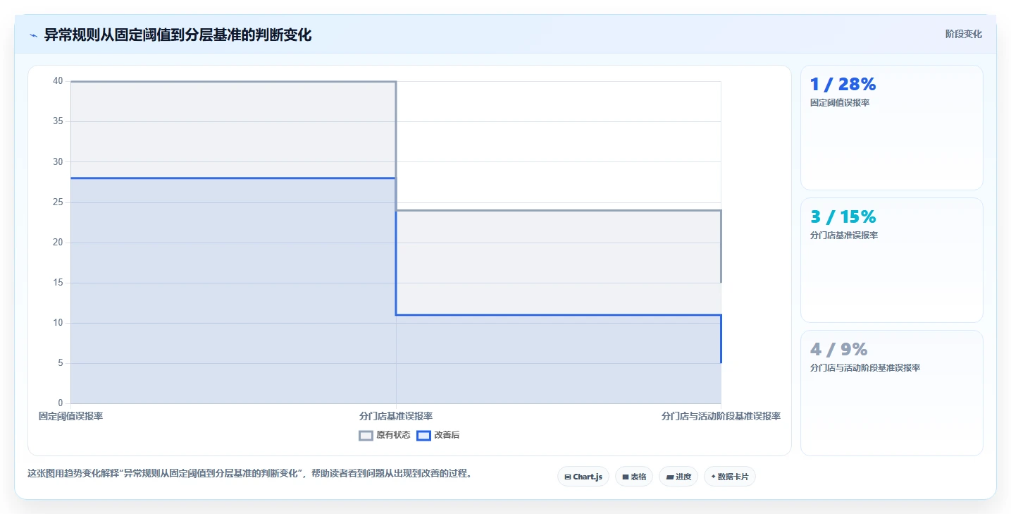Click the gray step line at value 24
Viewport: 1011px width, 514px height.
558,210
